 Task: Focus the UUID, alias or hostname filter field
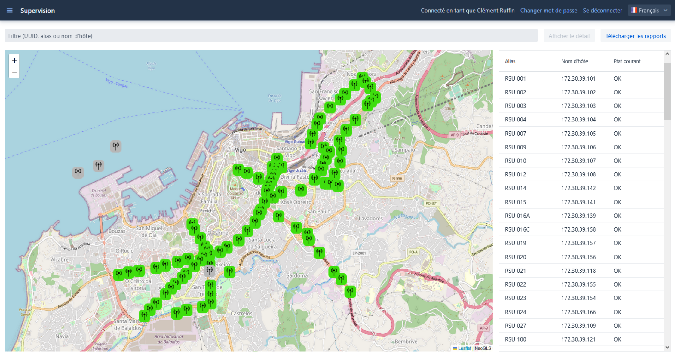click(271, 36)
